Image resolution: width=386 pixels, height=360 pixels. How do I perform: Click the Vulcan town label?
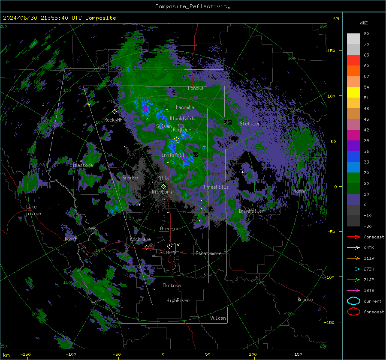click(218, 318)
